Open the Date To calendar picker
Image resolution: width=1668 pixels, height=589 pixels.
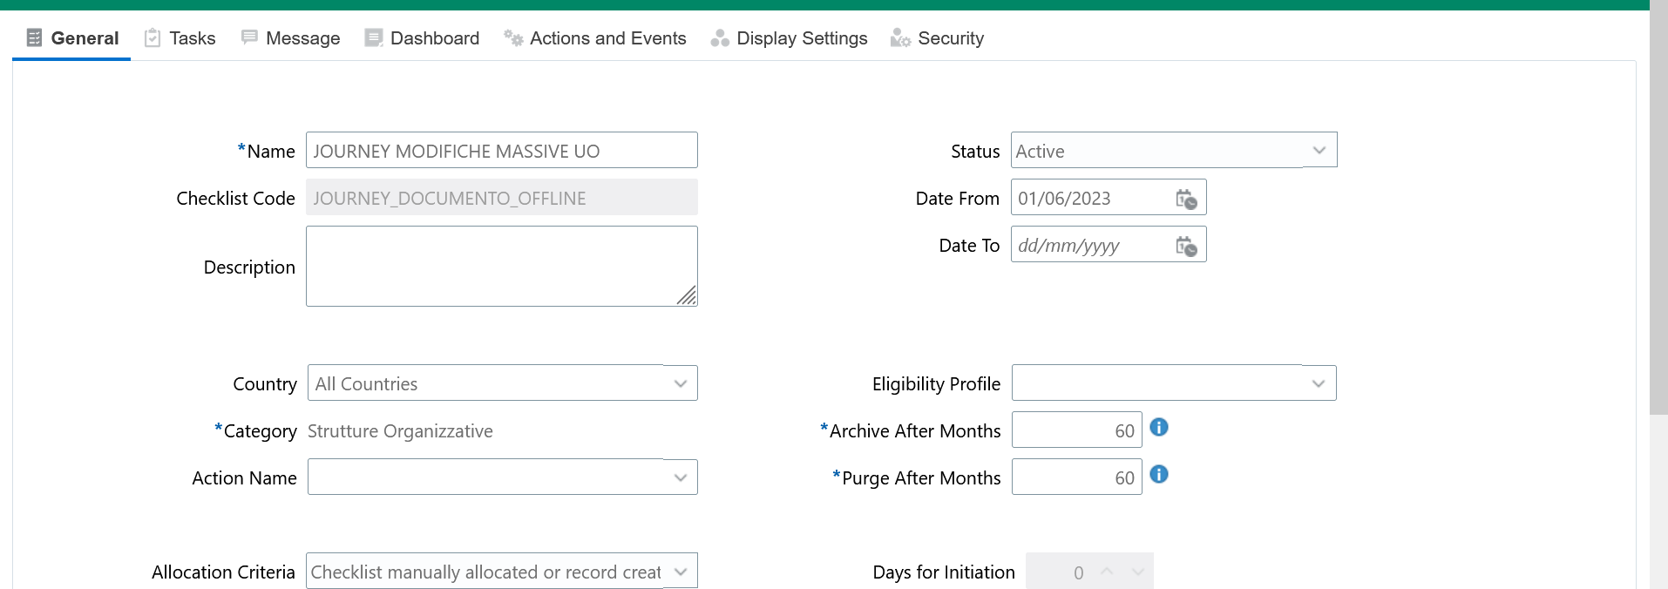tap(1186, 246)
